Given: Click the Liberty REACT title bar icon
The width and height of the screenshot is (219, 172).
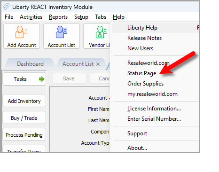Looking at the screenshot, I should [x=6, y=7].
